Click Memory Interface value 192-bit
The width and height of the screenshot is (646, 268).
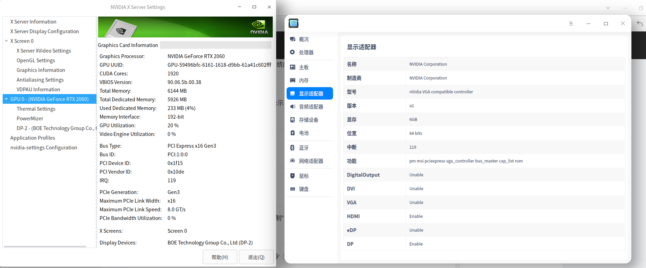click(176, 117)
